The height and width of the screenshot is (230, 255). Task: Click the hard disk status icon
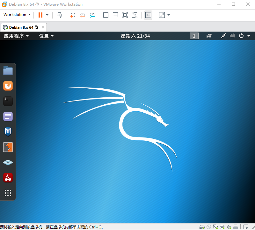tap(202, 227)
